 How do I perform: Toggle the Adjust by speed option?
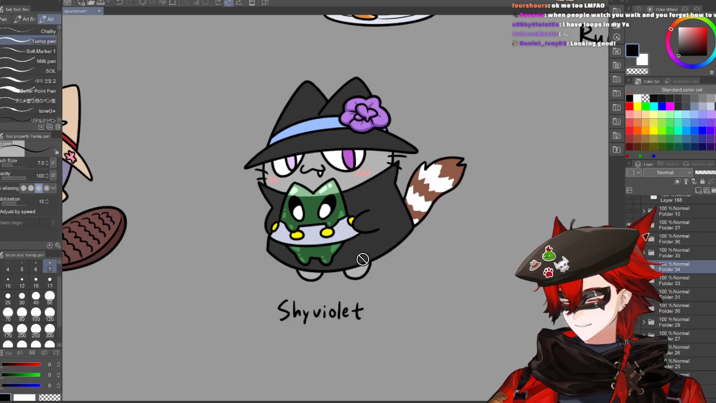click(17, 212)
